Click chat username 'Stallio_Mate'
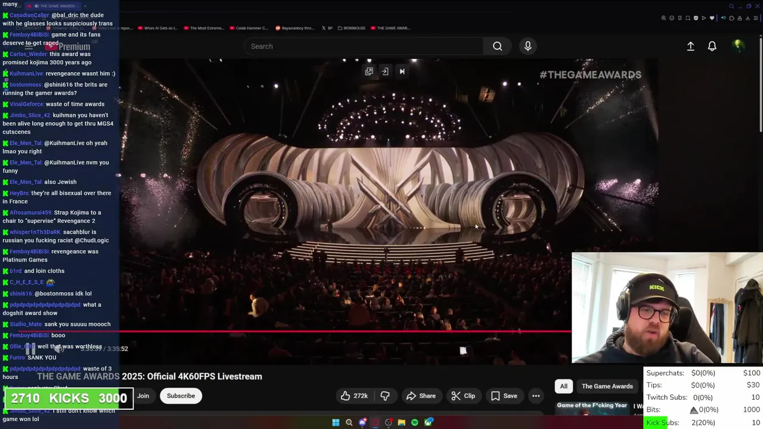The image size is (763, 429). tap(26, 324)
